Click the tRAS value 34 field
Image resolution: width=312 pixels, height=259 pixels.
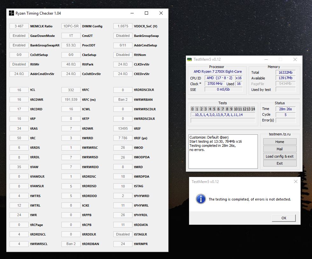[x=19, y=128]
